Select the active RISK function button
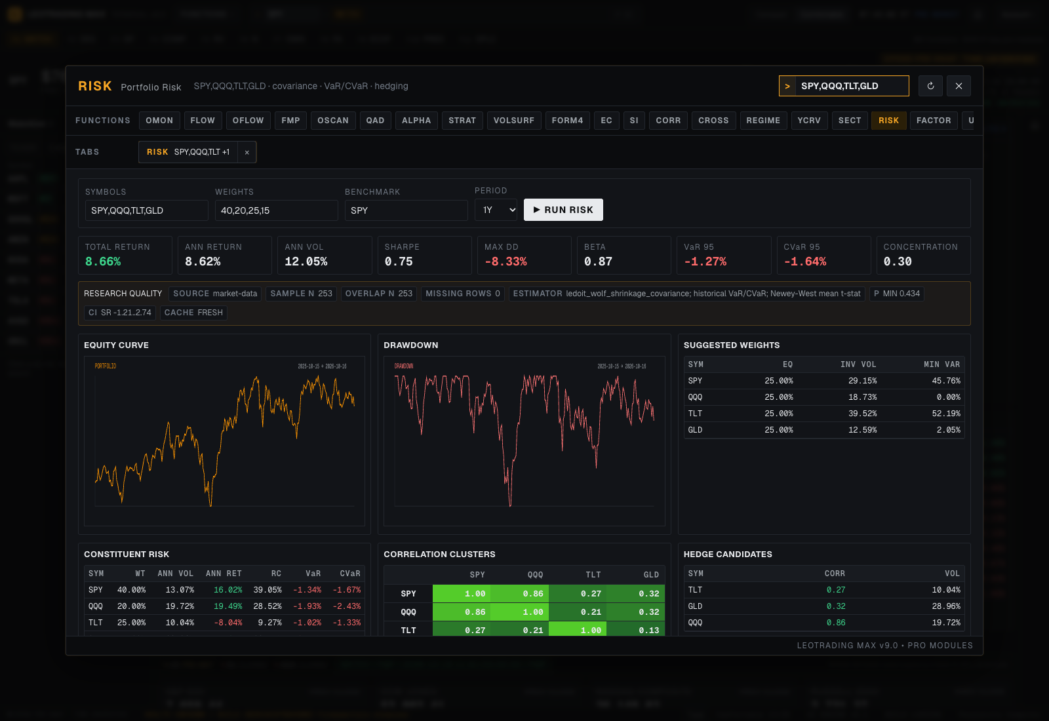Screen dimensions: 1049x721 [x=889, y=121]
